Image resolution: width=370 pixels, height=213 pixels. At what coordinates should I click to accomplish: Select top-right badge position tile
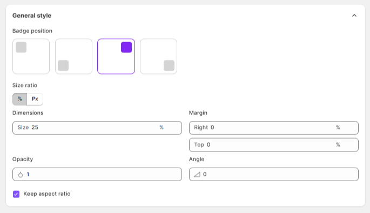(x=116, y=57)
